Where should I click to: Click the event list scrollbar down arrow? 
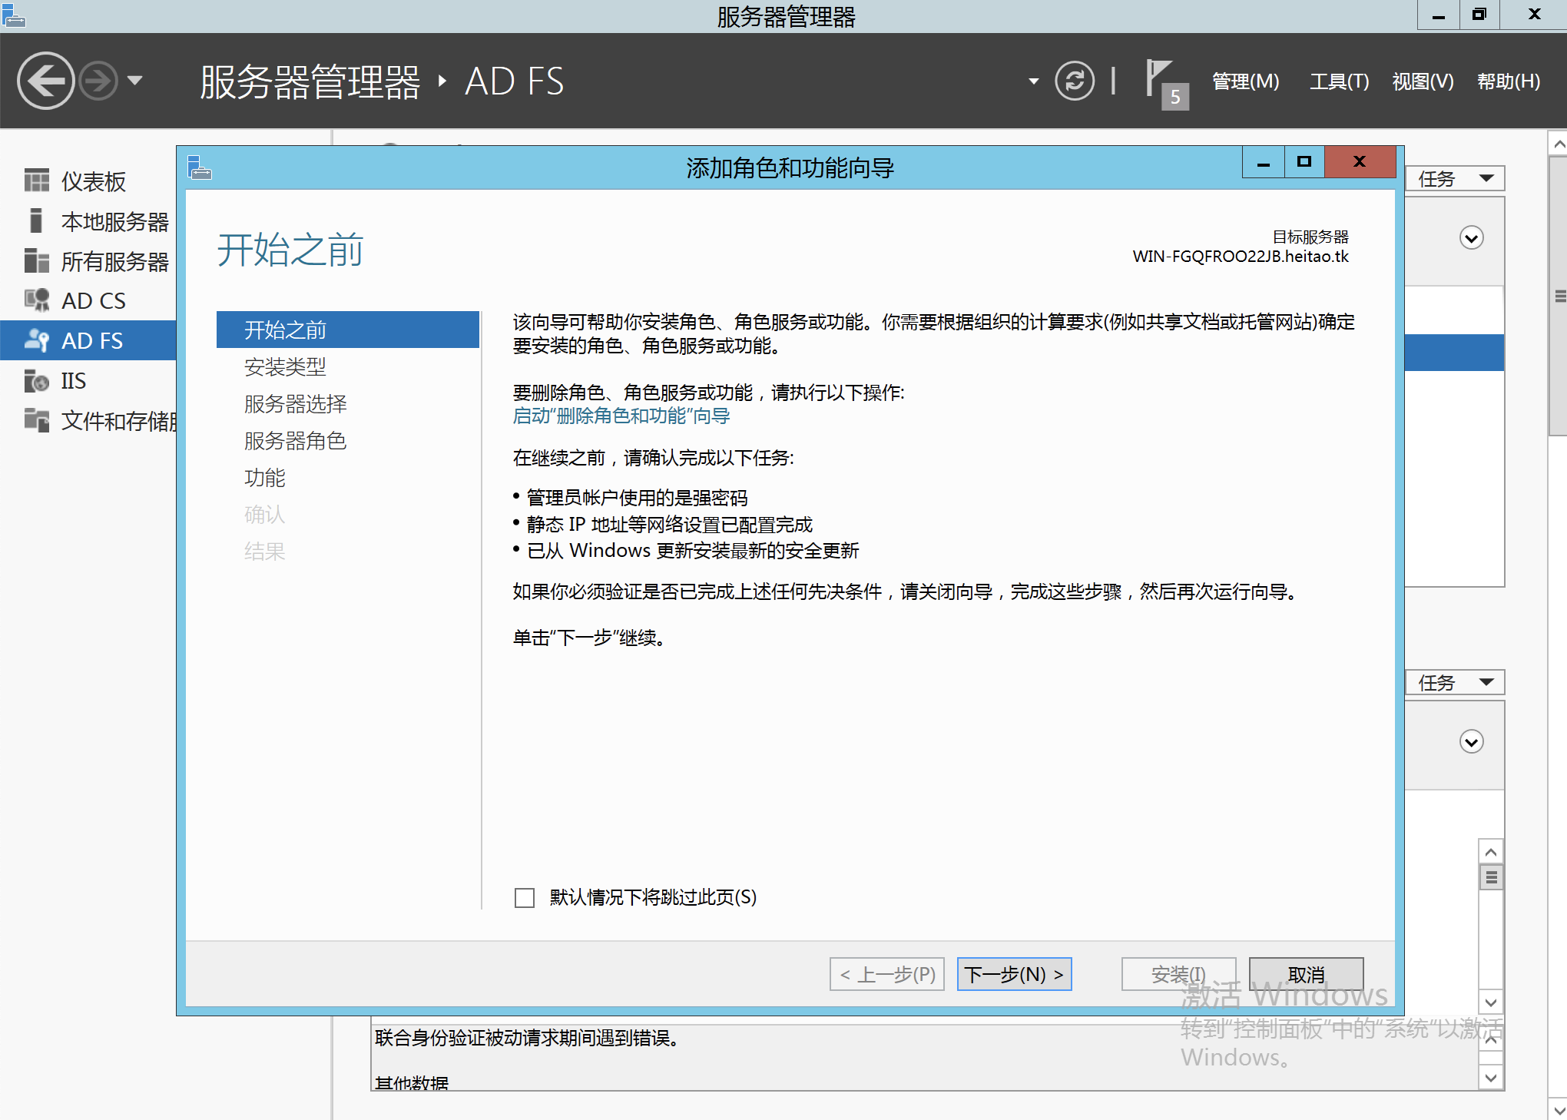click(1491, 1002)
